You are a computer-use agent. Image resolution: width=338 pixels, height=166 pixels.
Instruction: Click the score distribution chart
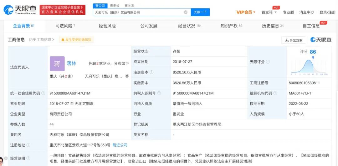click(x=309, y=65)
